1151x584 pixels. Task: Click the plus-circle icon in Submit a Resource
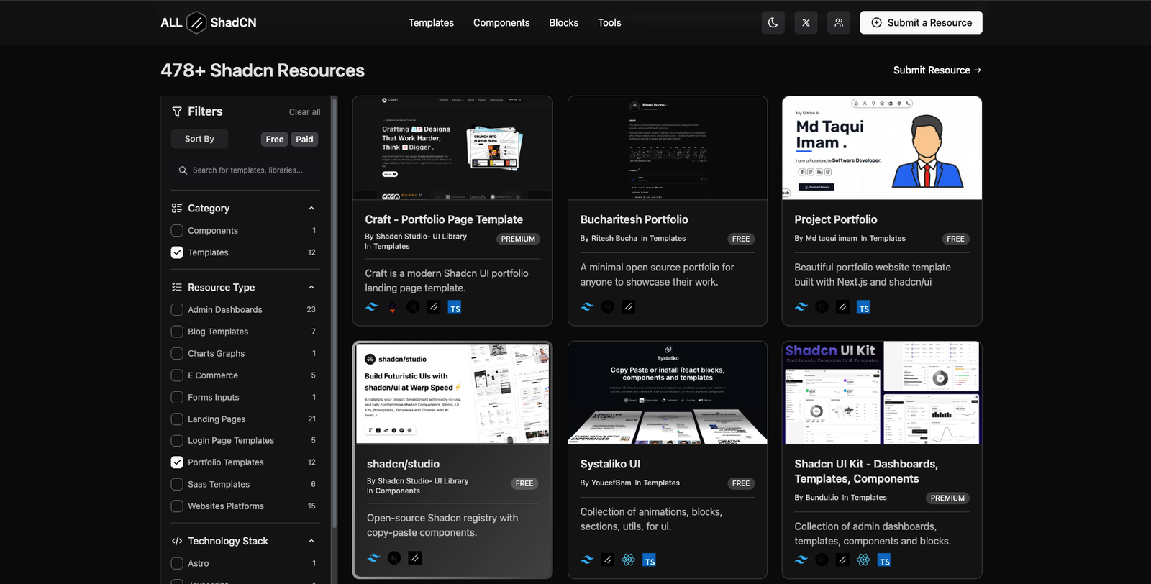point(876,22)
